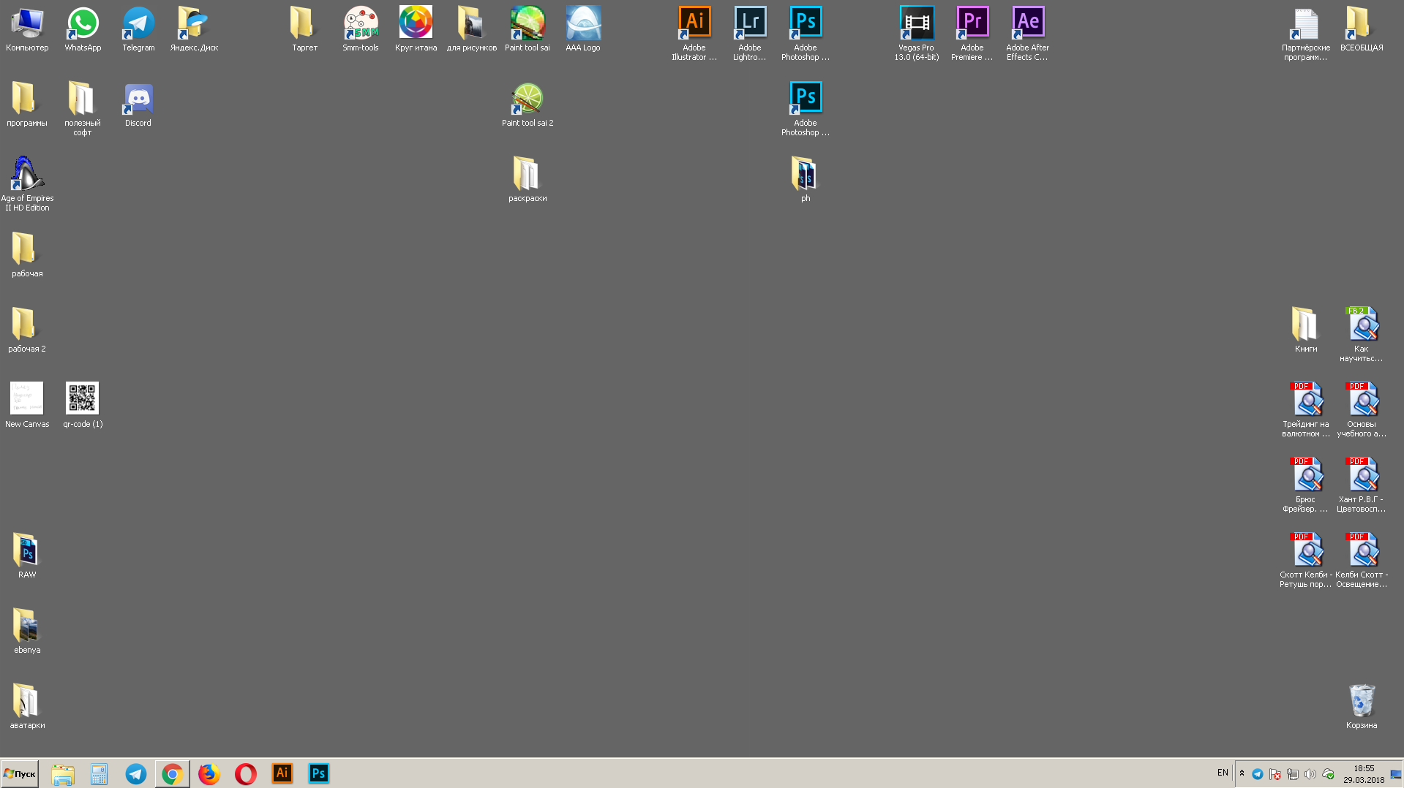Open the раскраски folder
This screenshot has height=788, width=1404.
point(527,180)
